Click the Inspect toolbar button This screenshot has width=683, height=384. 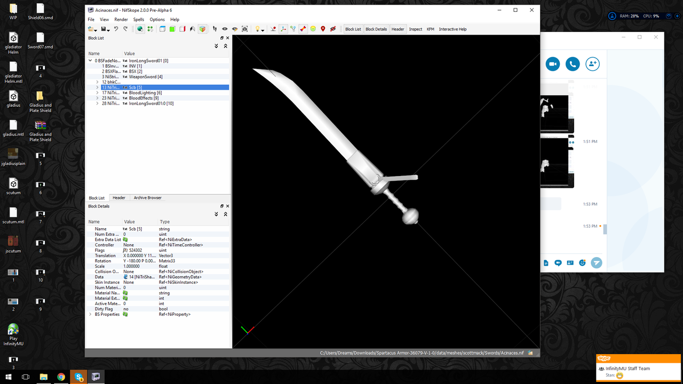(x=416, y=29)
